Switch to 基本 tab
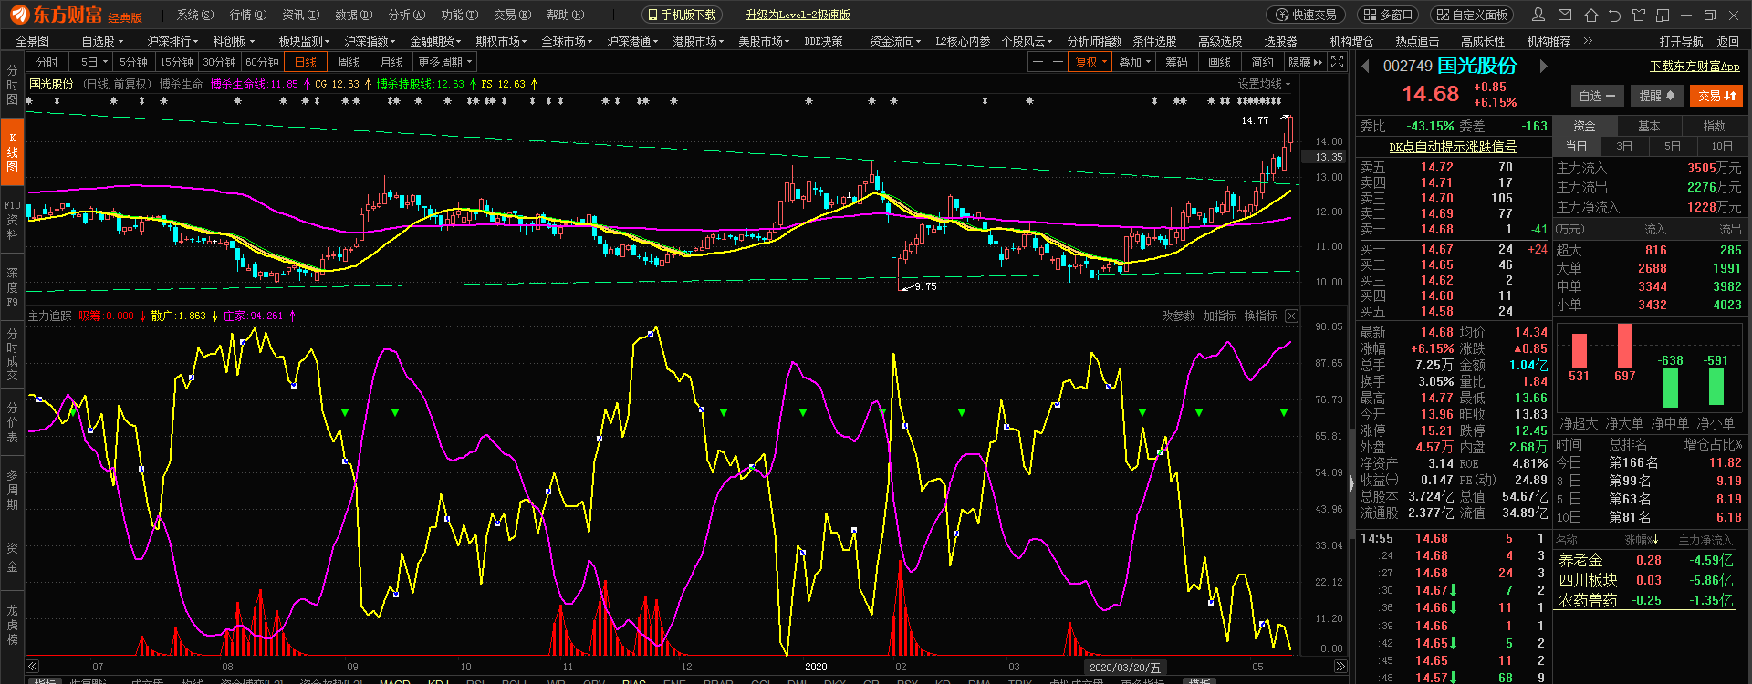This screenshot has width=1752, height=684. [x=1649, y=126]
